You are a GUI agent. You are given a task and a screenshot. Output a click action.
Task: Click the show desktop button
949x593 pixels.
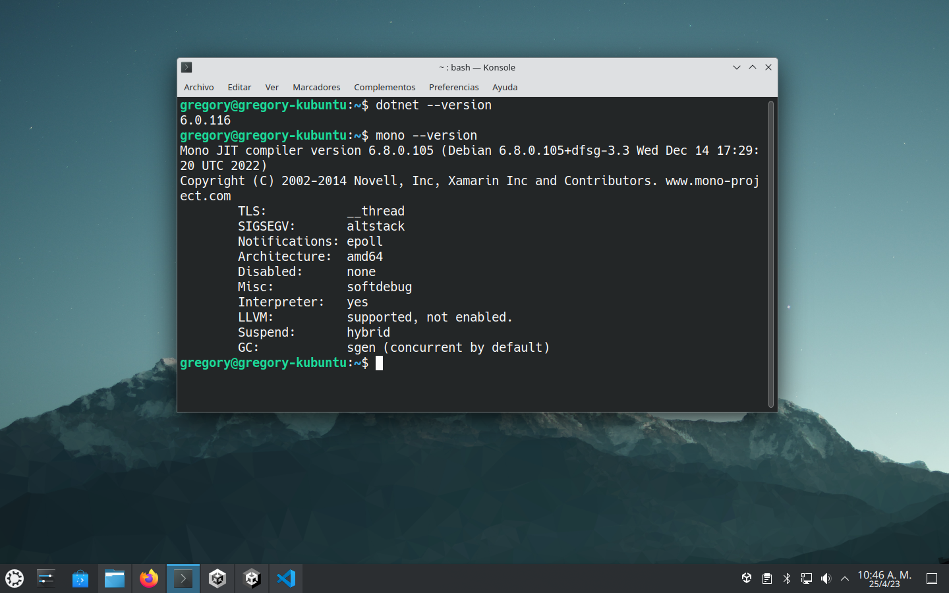tap(932, 579)
